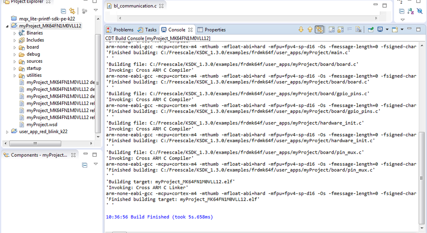
Task: Toggle Scroll Lock in Console toolbar
Action: pyautogui.click(x=341, y=29)
